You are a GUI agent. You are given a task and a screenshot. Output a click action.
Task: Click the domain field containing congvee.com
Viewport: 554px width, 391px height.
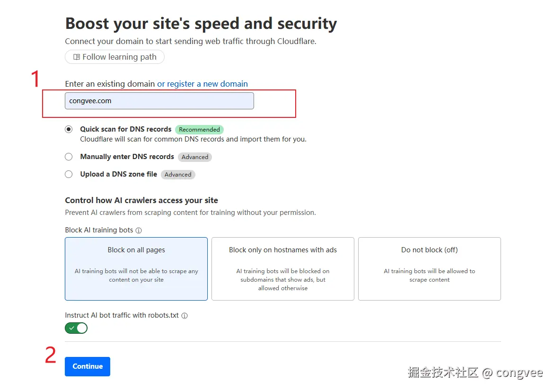[159, 101]
